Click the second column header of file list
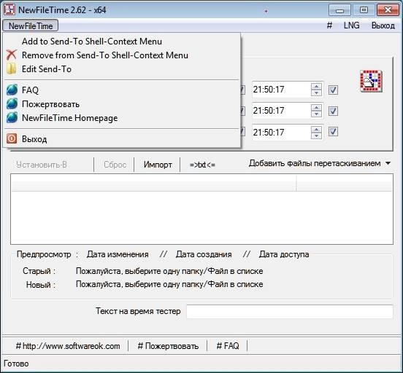The width and height of the screenshot is (403, 373). click(x=344, y=183)
